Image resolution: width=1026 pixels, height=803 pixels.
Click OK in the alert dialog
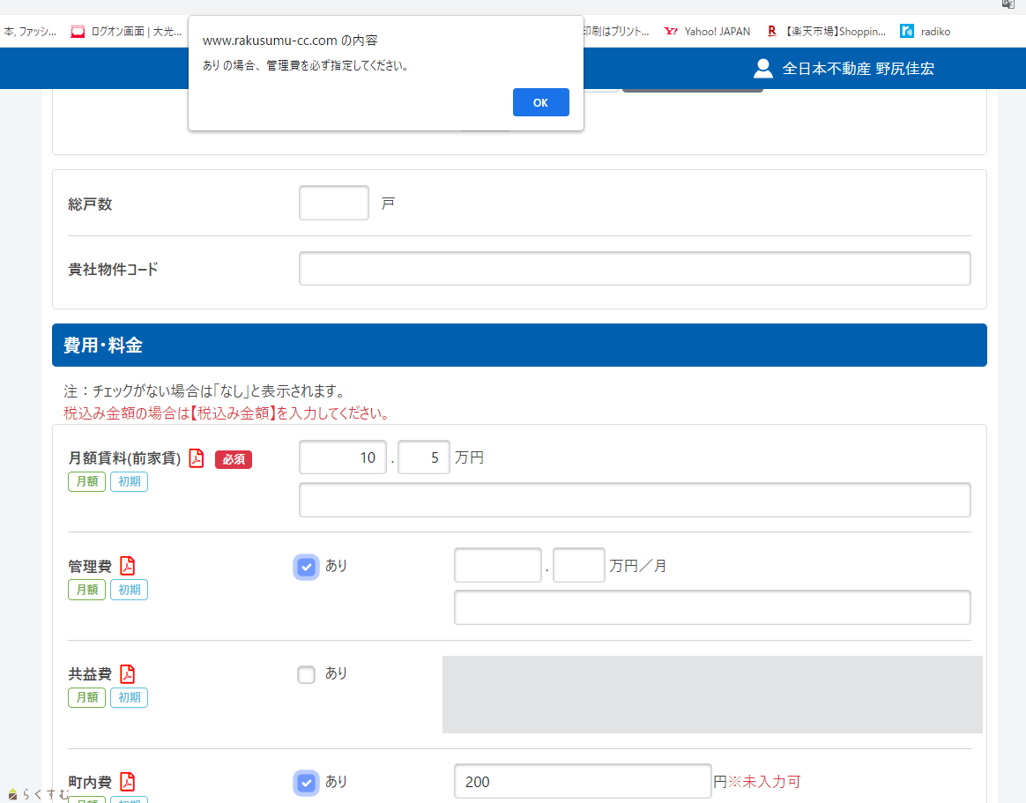point(540,102)
